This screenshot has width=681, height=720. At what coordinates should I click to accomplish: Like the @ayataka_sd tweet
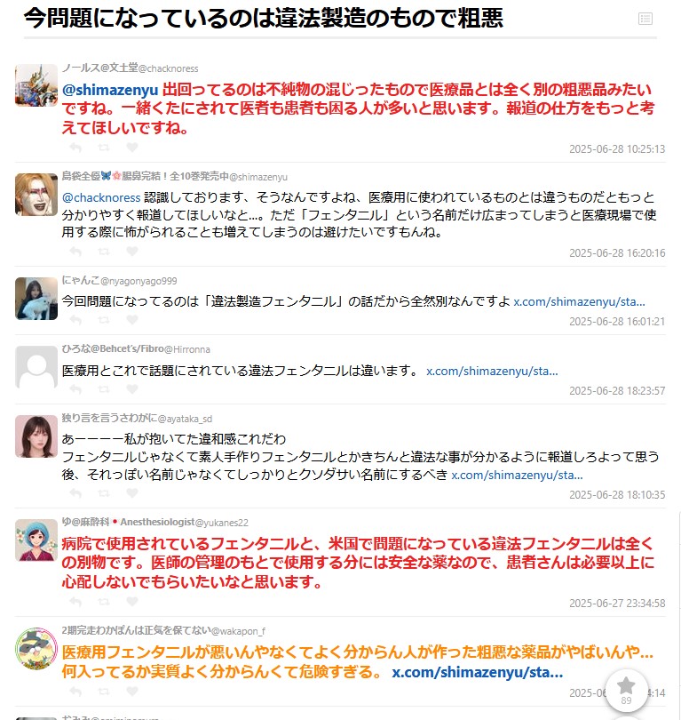point(132,492)
